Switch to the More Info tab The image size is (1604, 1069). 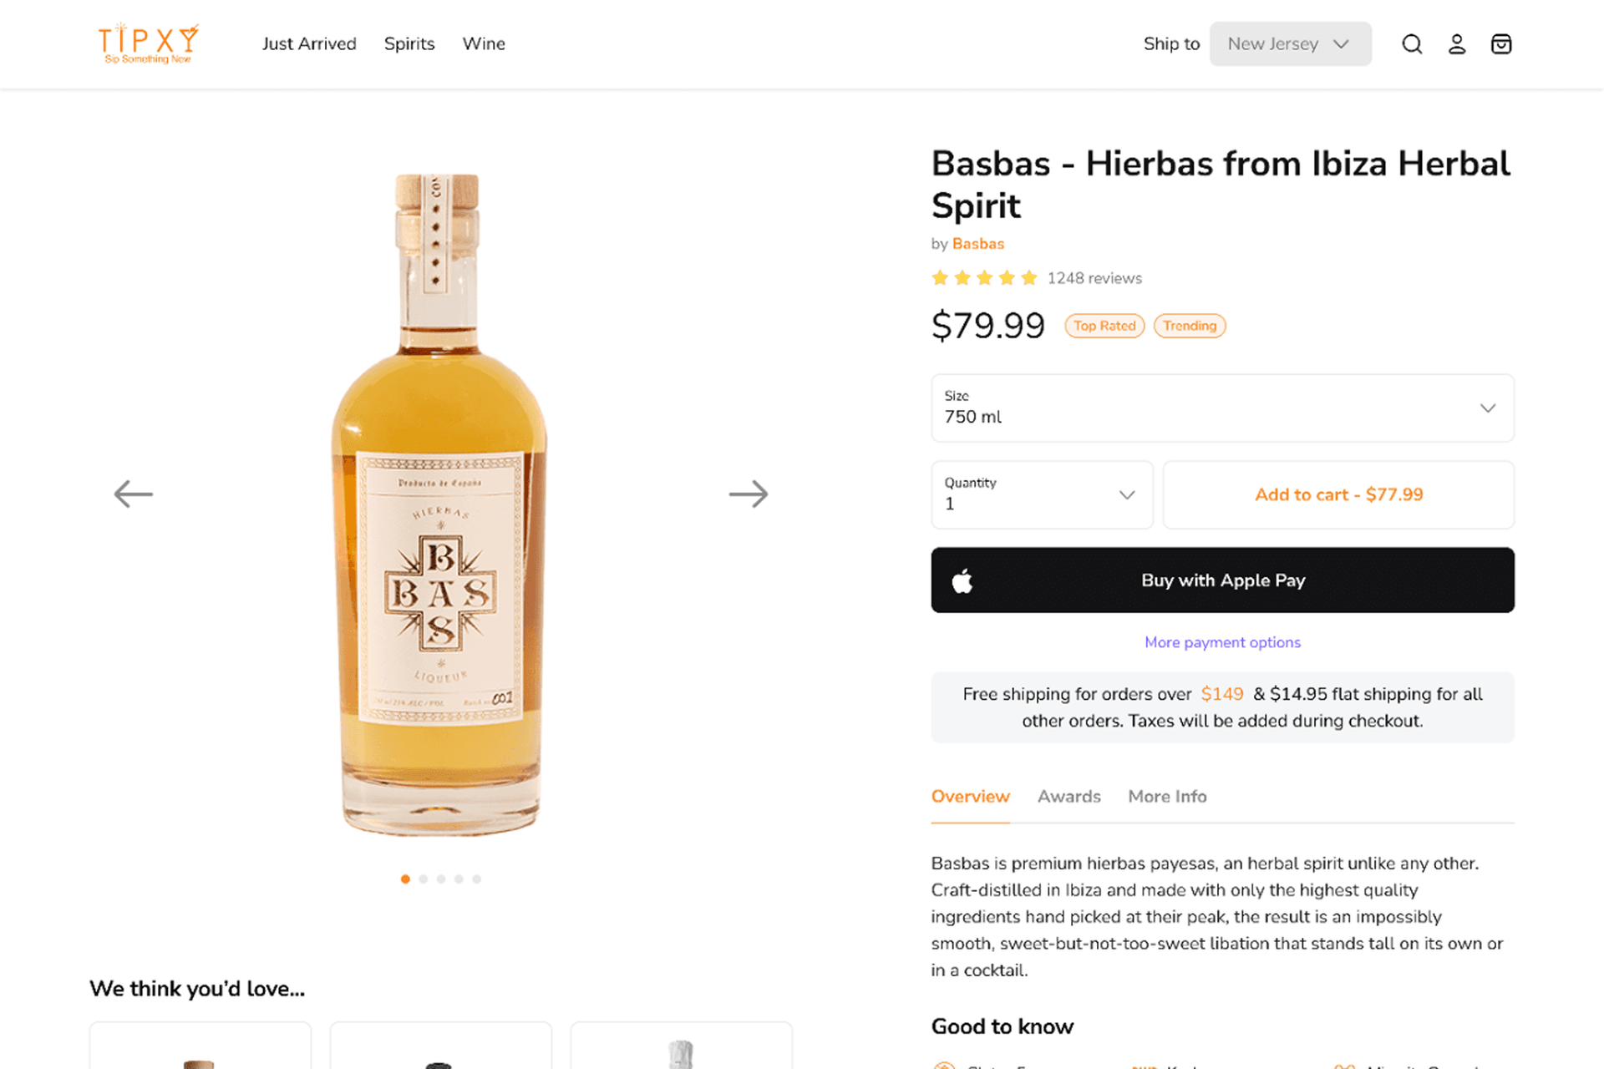1167,797
